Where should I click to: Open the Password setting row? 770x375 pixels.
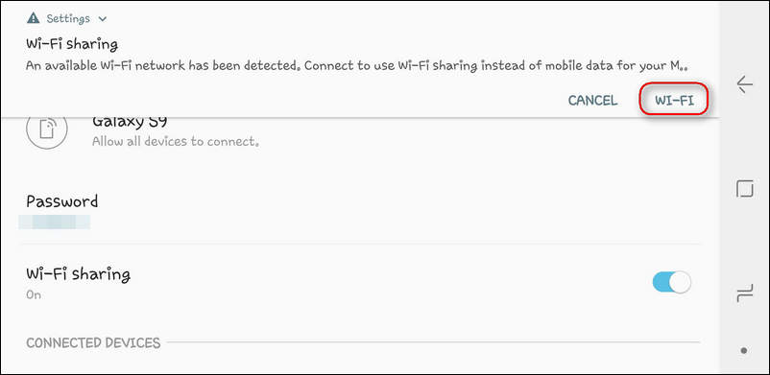tap(359, 212)
